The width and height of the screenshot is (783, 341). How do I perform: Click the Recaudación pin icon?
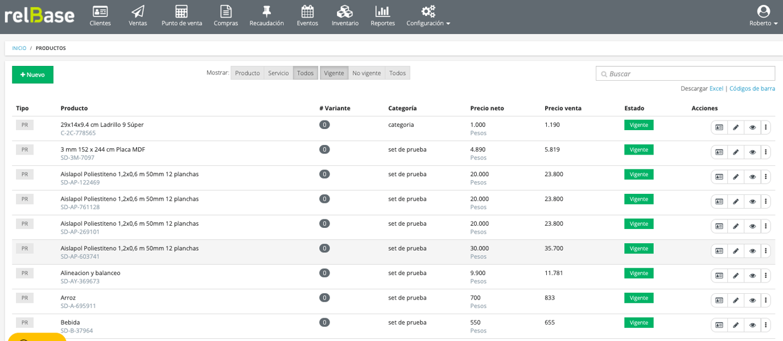click(266, 11)
